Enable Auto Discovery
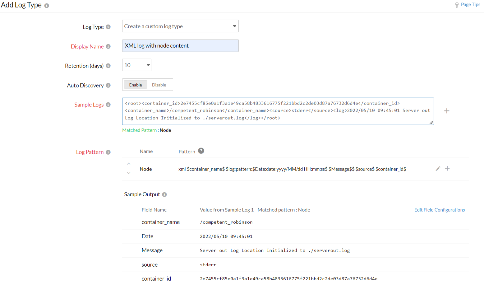484x285 pixels. (x=136, y=85)
